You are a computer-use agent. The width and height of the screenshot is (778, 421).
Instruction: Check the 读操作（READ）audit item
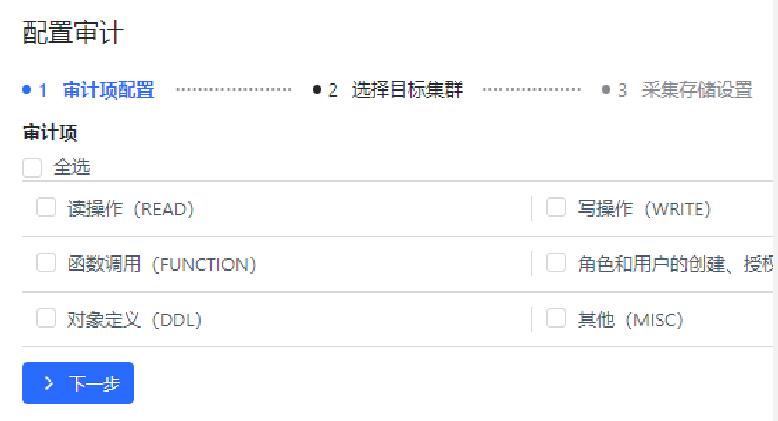pos(46,208)
